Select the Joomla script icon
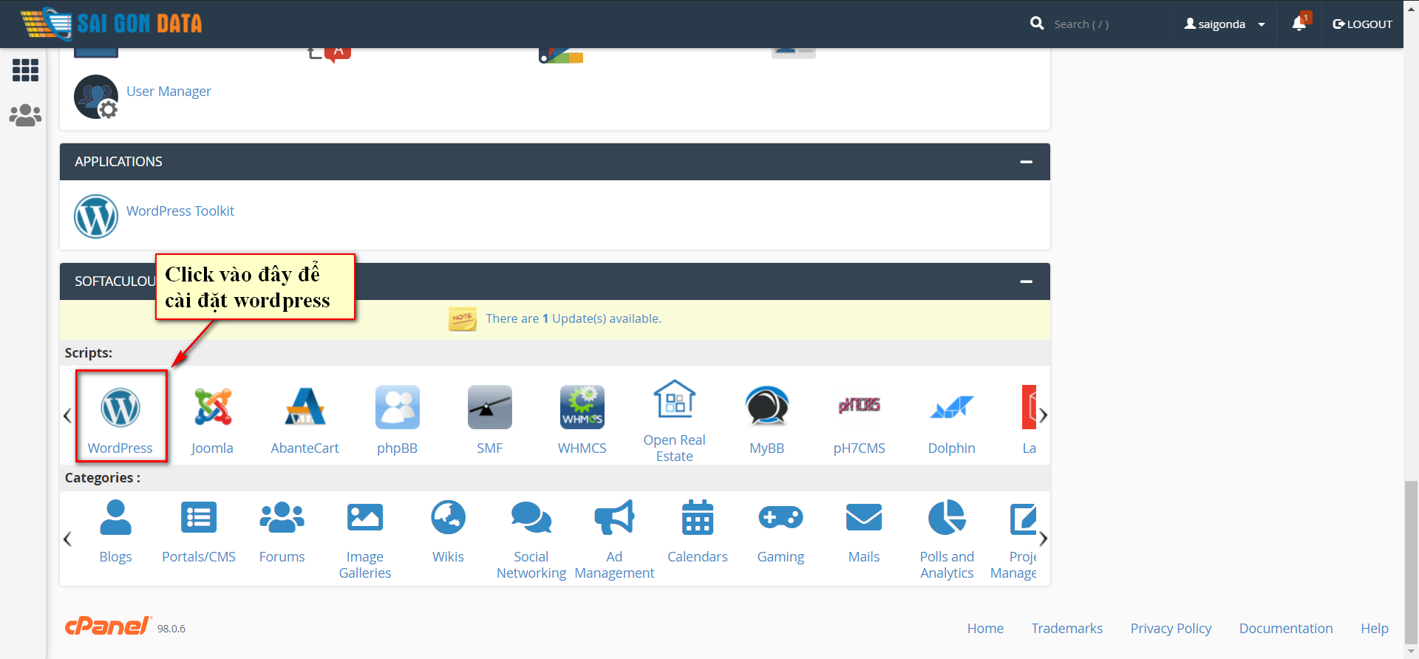This screenshot has width=1419, height=659. point(213,407)
